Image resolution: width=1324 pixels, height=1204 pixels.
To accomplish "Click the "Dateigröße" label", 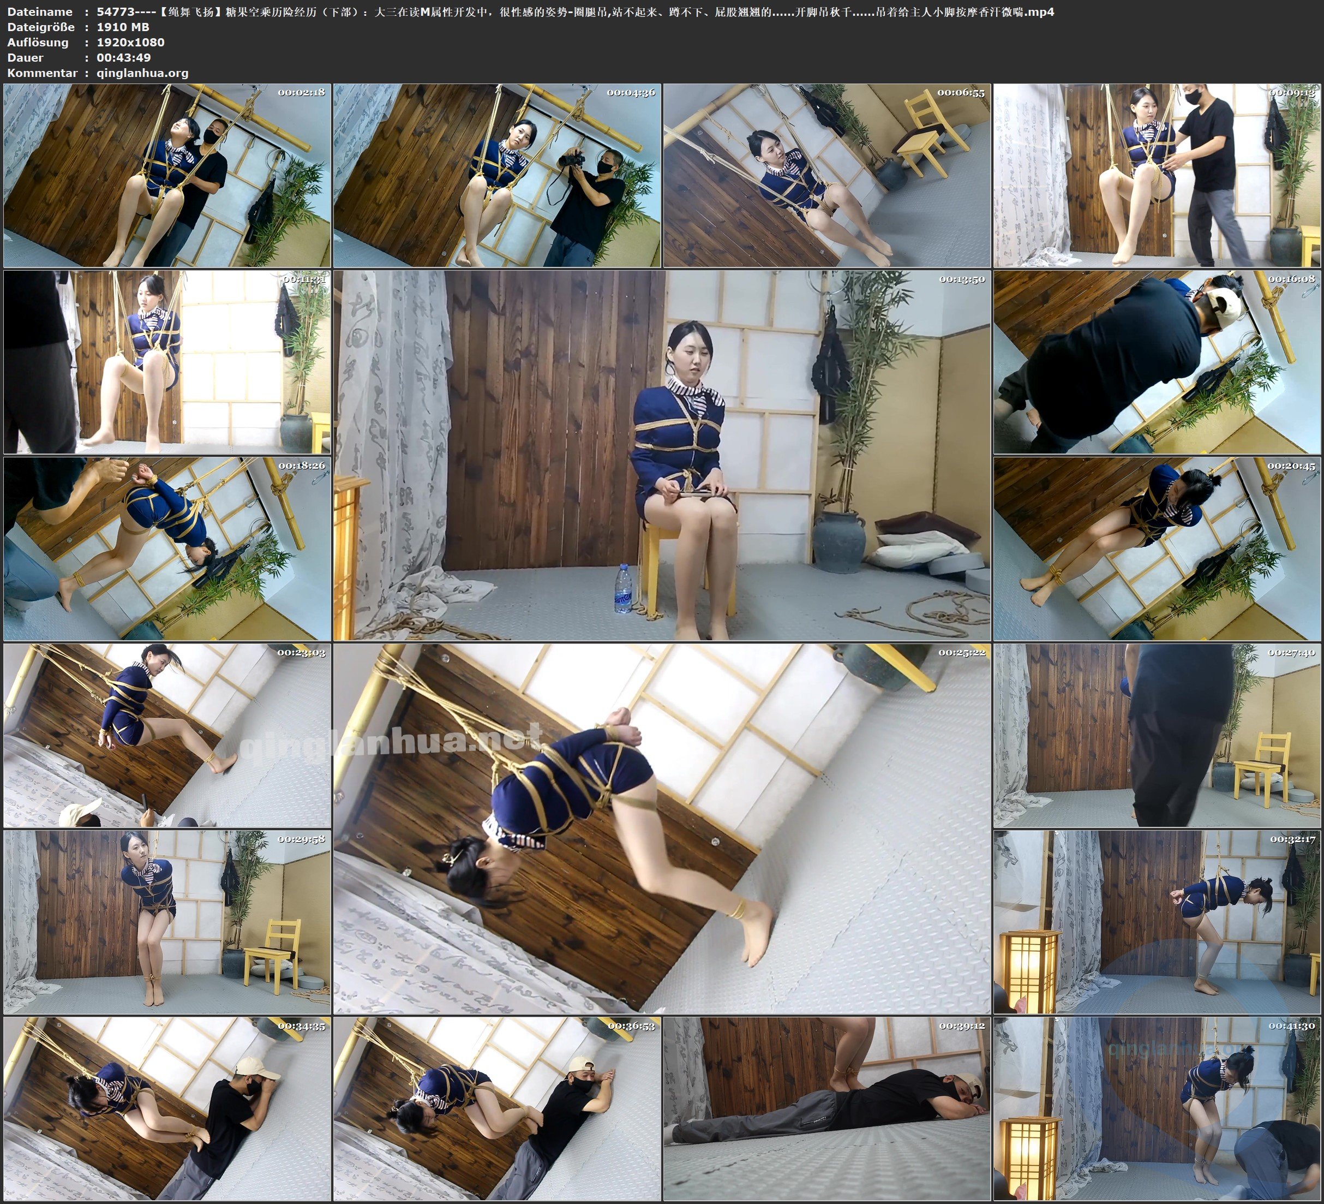I will point(40,27).
